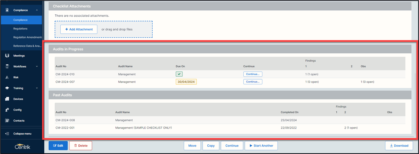This screenshot has width=419, height=154.
Task: Open Reference Data & Analysis item
Action: click(x=27, y=46)
